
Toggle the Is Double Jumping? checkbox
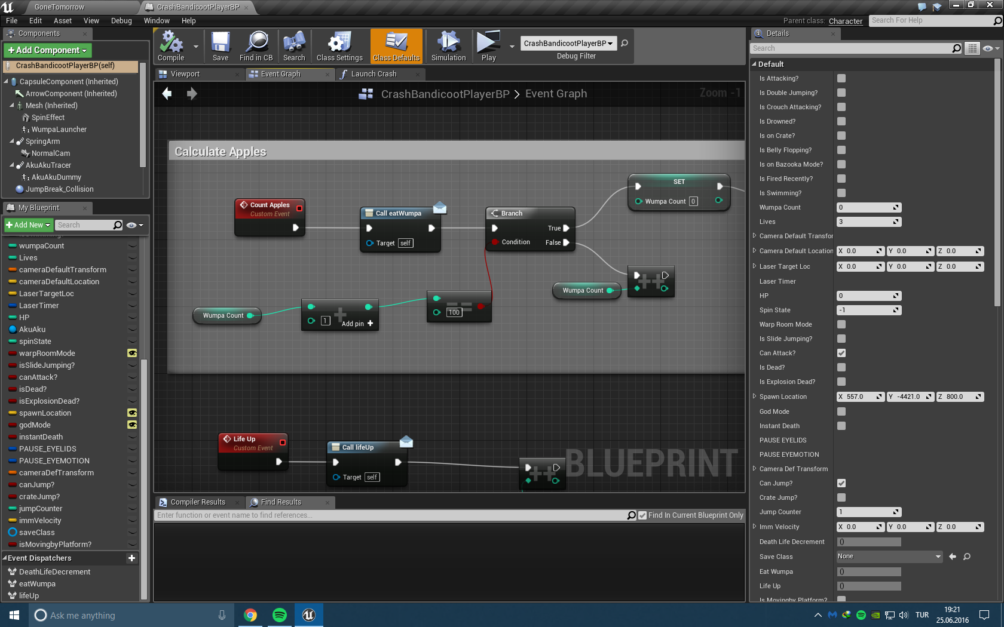point(841,93)
